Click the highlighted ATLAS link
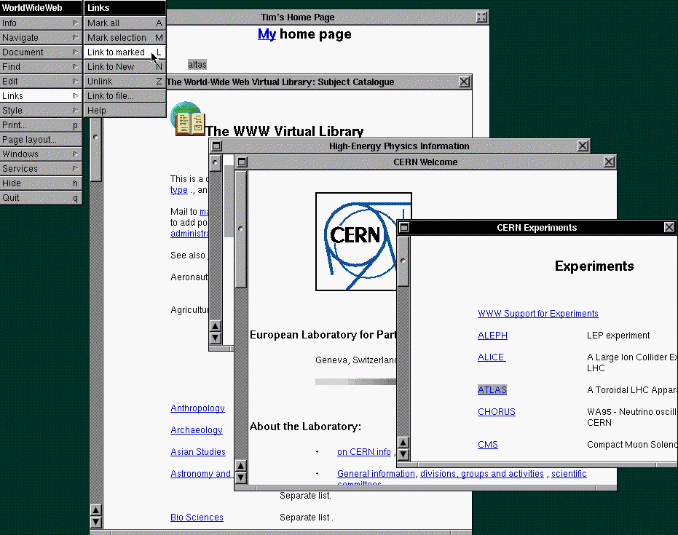This screenshot has width=678, height=535. point(492,390)
